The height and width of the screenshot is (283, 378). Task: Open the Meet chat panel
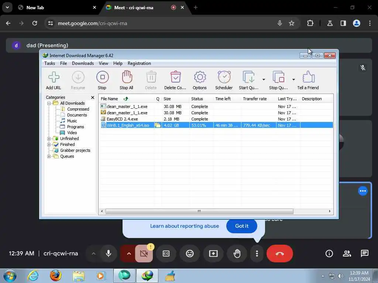(x=364, y=254)
